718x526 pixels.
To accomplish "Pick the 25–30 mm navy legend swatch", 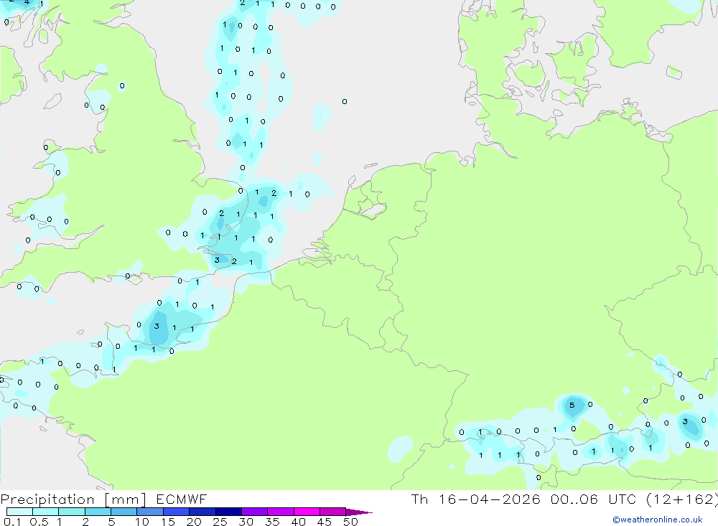I will (x=228, y=512).
